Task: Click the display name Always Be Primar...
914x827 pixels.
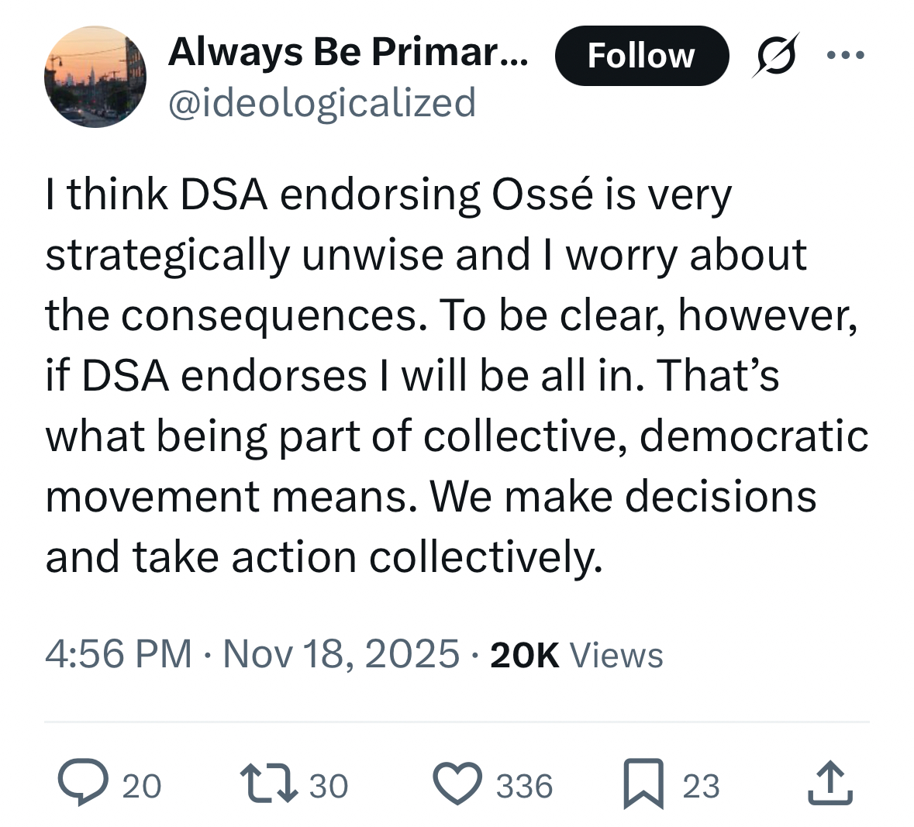Action: pos(348,53)
